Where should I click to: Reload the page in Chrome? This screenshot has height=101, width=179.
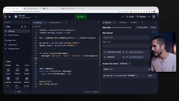(x=10, y=12)
